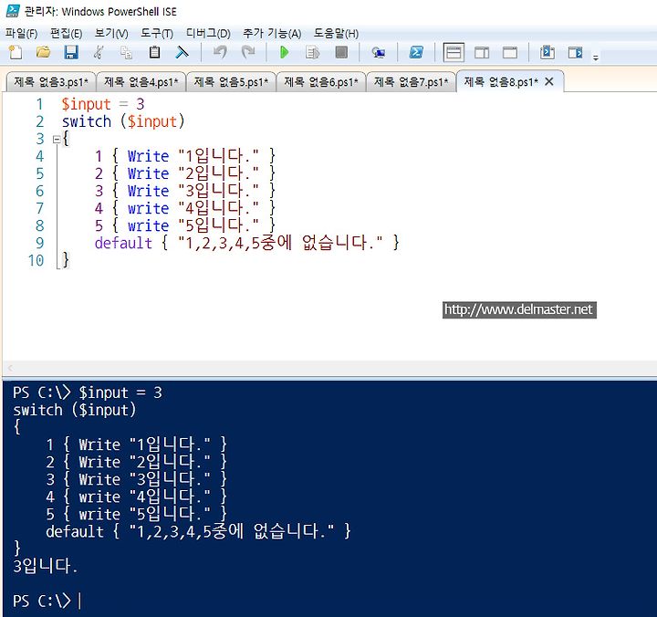Image resolution: width=657 pixels, height=617 pixels.
Task: Click the switch keyword on line 2
Action: (x=87, y=121)
